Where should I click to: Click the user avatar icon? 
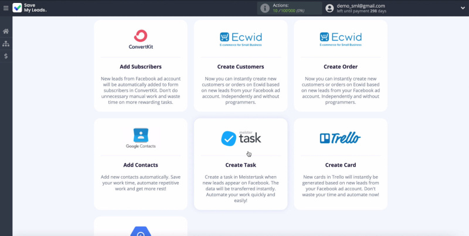click(329, 8)
